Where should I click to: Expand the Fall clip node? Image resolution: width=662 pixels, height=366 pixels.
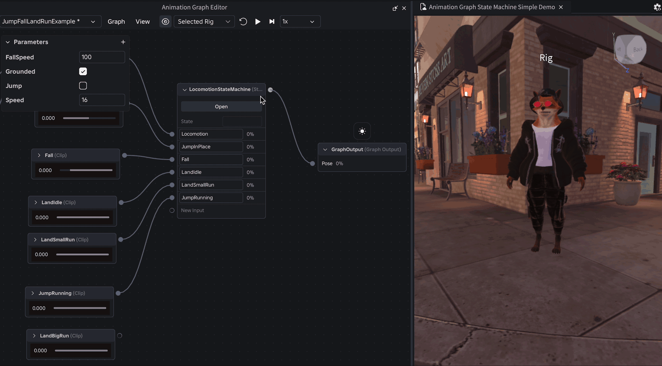click(x=39, y=155)
